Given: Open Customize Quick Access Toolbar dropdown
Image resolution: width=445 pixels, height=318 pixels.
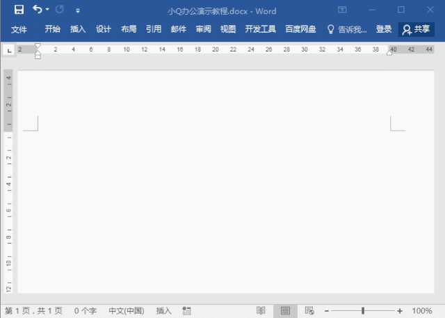Looking at the screenshot, I should tap(78, 11).
